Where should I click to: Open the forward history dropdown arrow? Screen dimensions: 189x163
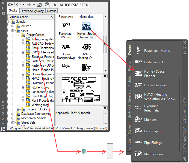click(34, 5)
